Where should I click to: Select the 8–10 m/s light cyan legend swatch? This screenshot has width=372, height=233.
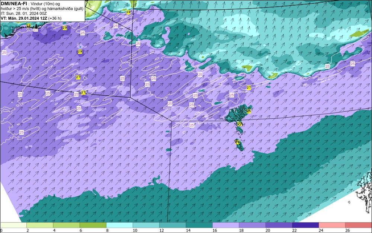(x=119, y=225)
